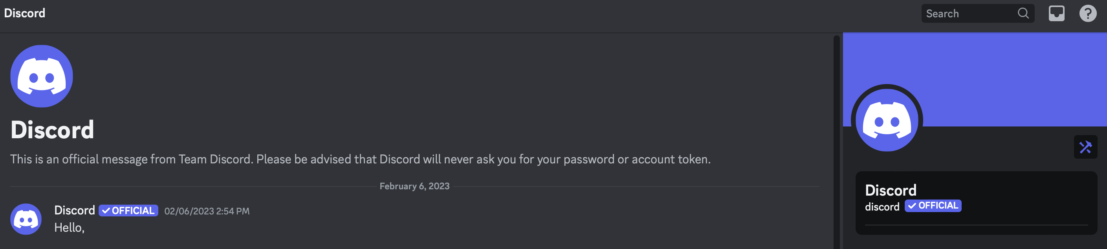Image resolution: width=1107 pixels, height=249 pixels.
Task: Click the profile panel Discord avatar
Action: pyautogui.click(x=887, y=121)
